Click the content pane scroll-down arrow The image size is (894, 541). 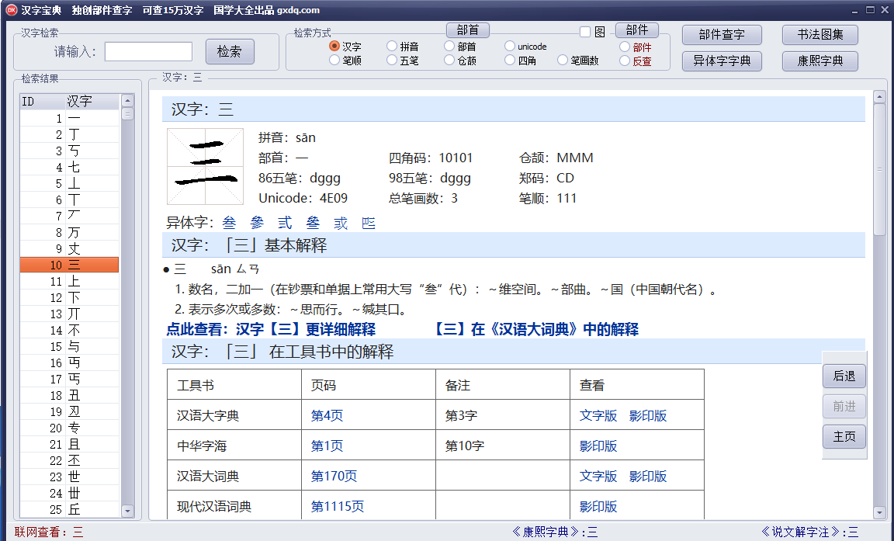pos(879,512)
